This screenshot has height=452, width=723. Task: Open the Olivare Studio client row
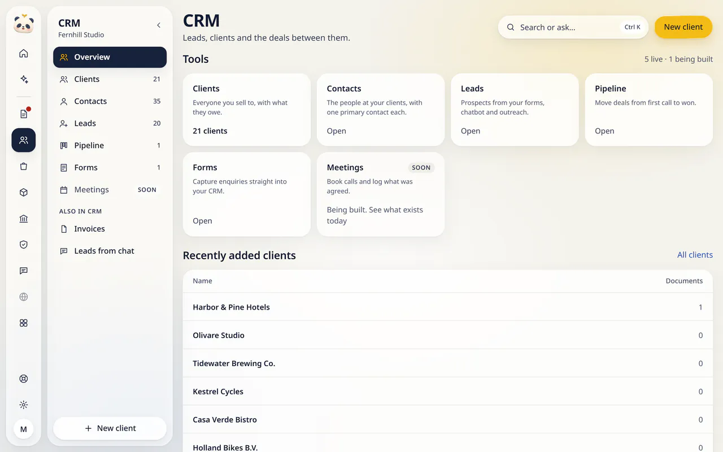coord(448,335)
